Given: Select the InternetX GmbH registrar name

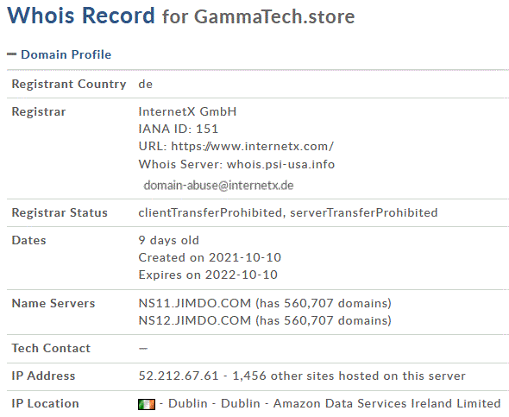Looking at the screenshot, I should tap(187, 111).
